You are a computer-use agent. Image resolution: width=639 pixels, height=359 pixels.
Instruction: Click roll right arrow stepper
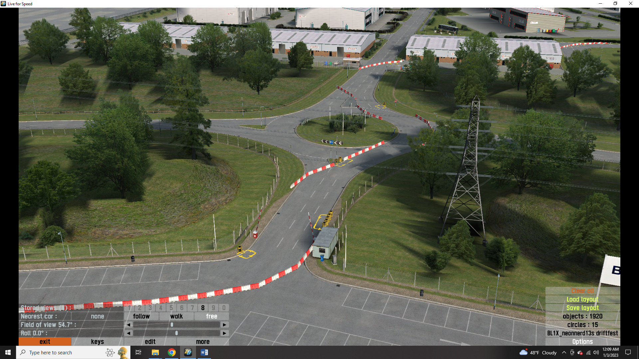(225, 333)
